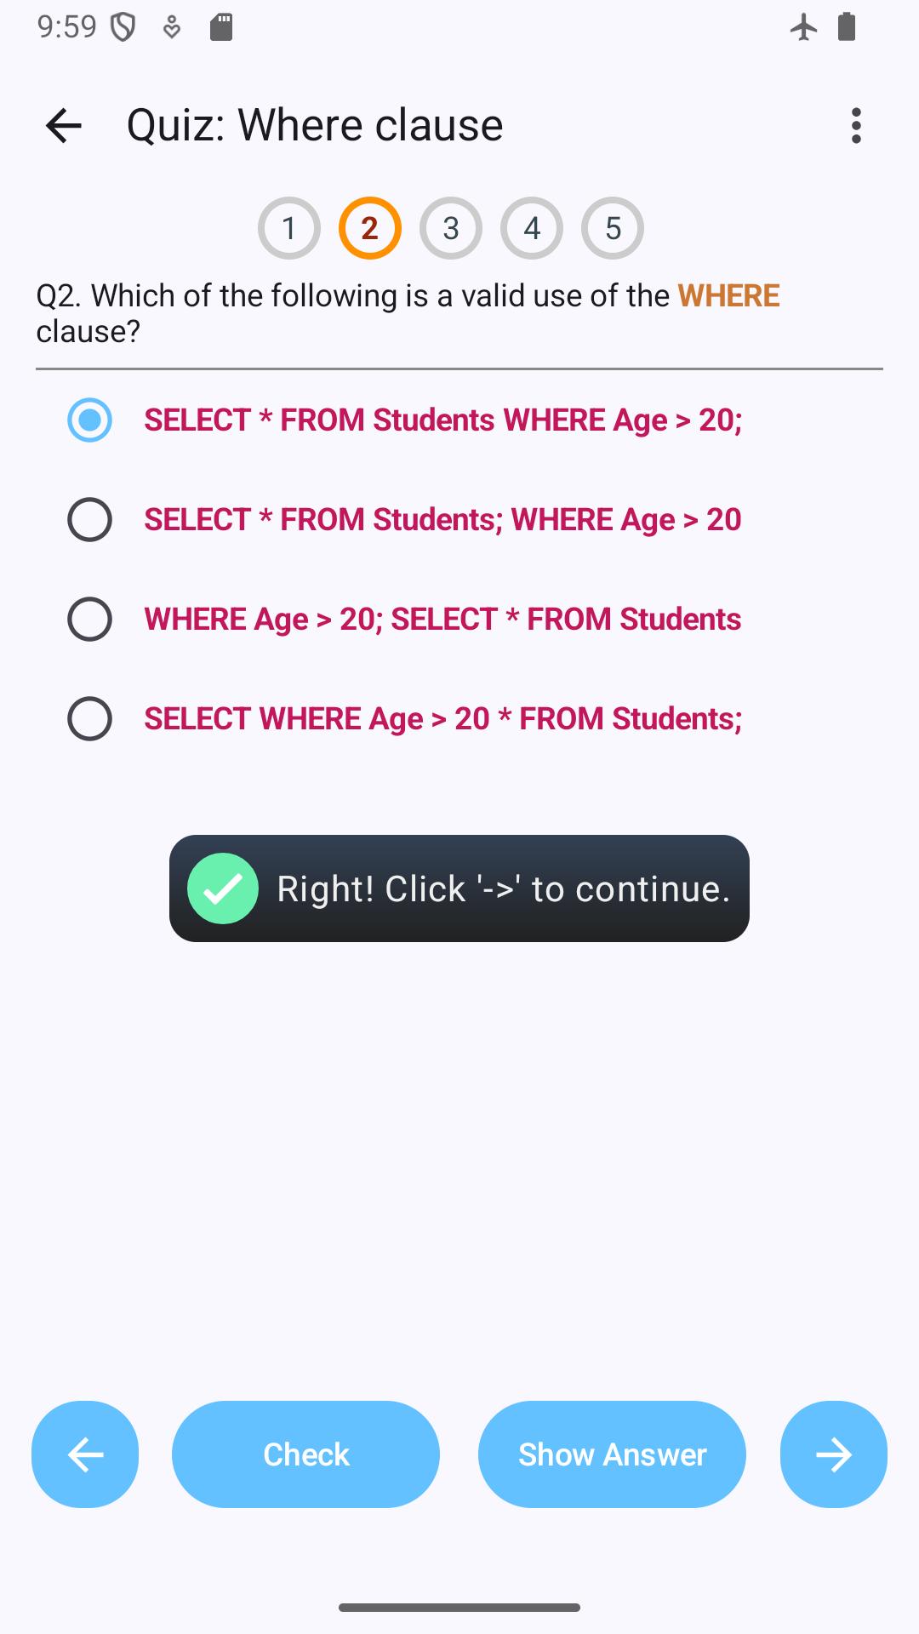The width and height of the screenshot is (919, 1634).
Task: Tap the Show Answer button
Action: (613, 1454)
